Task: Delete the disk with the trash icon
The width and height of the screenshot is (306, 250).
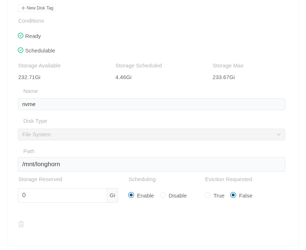Action: (x=21, y=224)
